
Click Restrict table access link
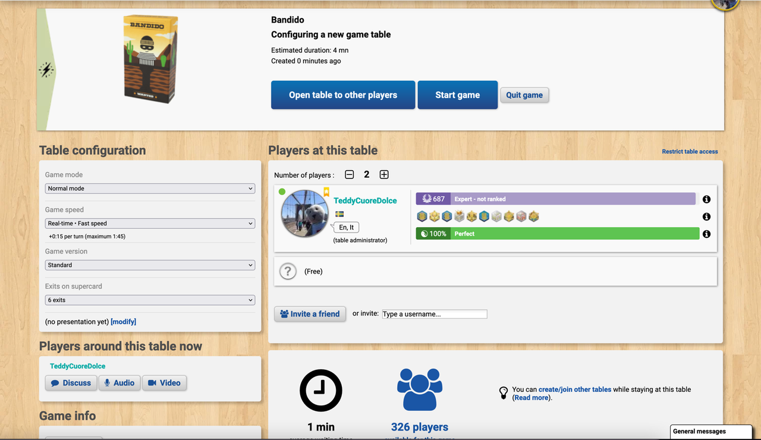coord(690,152)
